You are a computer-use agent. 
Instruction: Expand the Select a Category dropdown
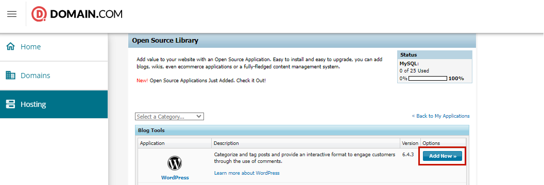(169, 117)
